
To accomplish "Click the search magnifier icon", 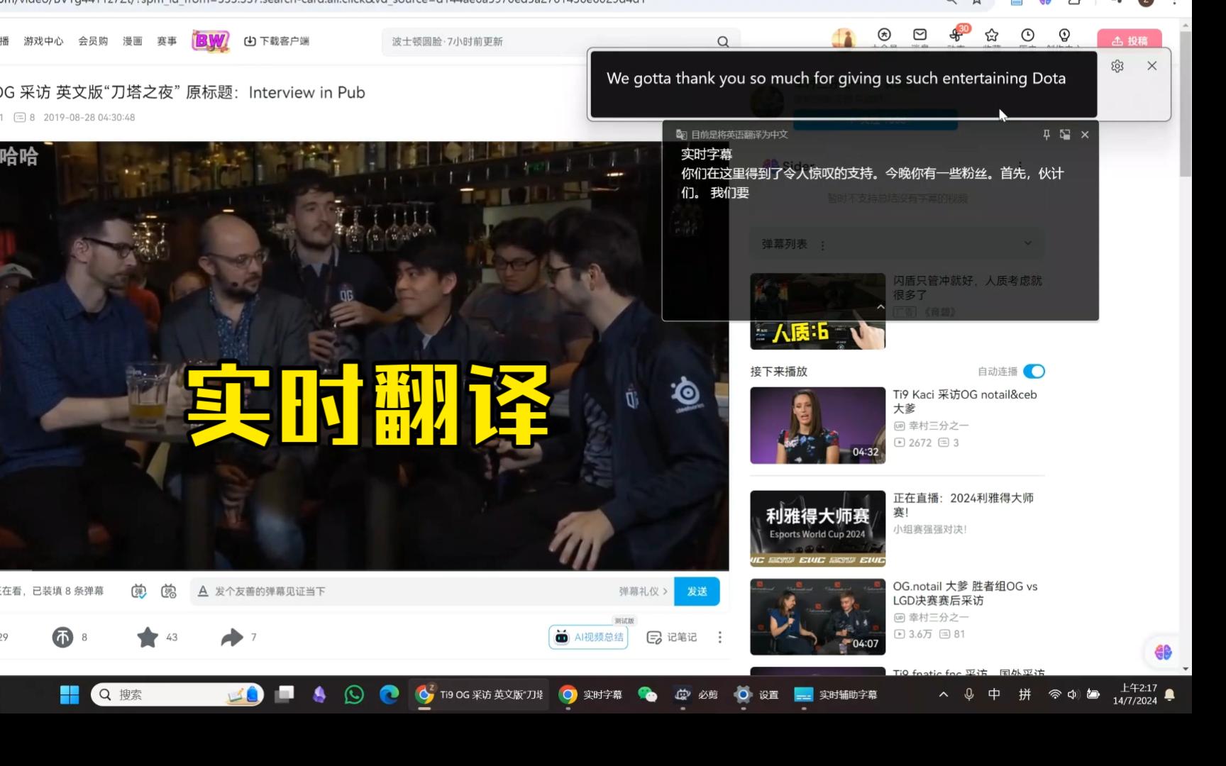I will tap(723, 42).
